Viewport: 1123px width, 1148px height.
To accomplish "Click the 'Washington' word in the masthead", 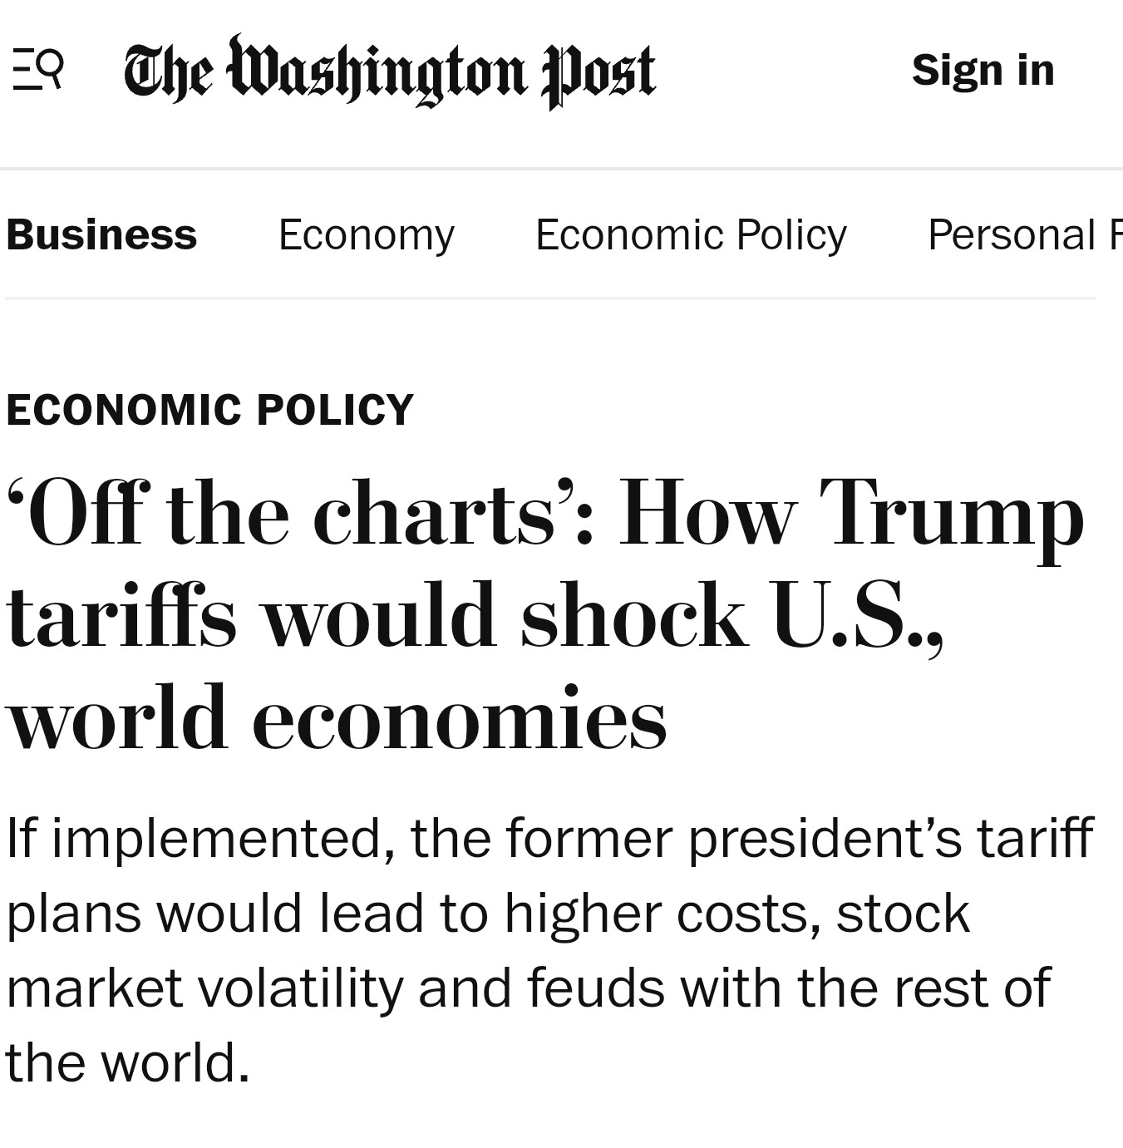I will point(377,70).
